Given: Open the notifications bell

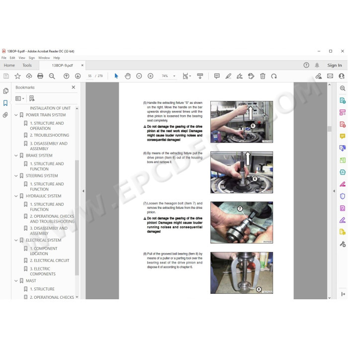Looking at the screenshot, I should coord(317,65).
